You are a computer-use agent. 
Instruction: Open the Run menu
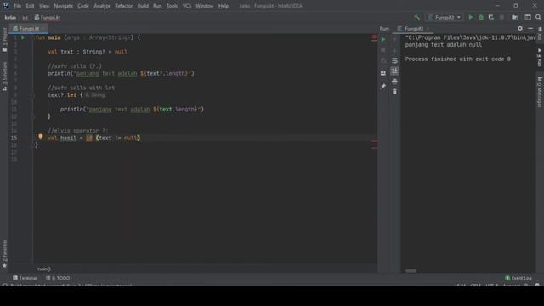(157, 6)
